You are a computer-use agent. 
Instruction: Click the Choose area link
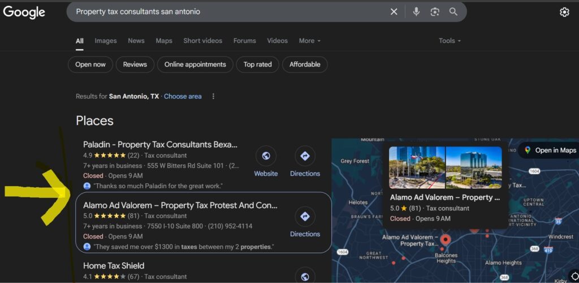(183, 96)
